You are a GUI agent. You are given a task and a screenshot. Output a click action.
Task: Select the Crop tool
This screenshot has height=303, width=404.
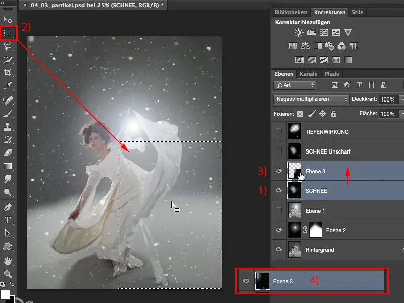(8, 73)
